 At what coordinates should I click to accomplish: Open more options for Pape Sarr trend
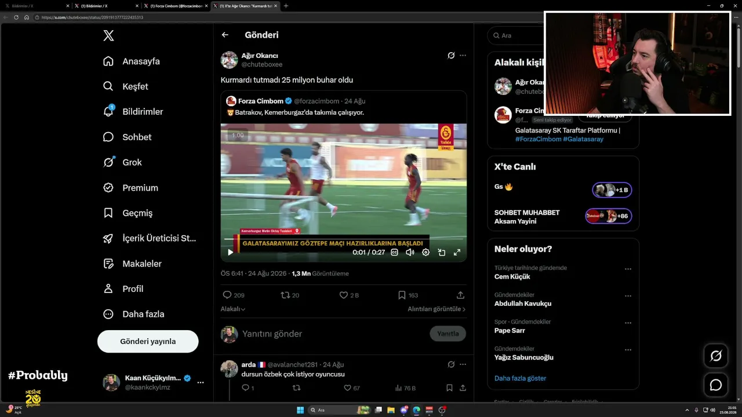(x=628, y=323)
